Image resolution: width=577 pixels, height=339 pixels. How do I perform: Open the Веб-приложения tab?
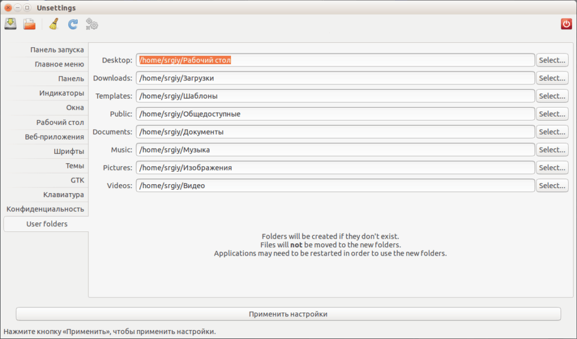tap(46, 136)
